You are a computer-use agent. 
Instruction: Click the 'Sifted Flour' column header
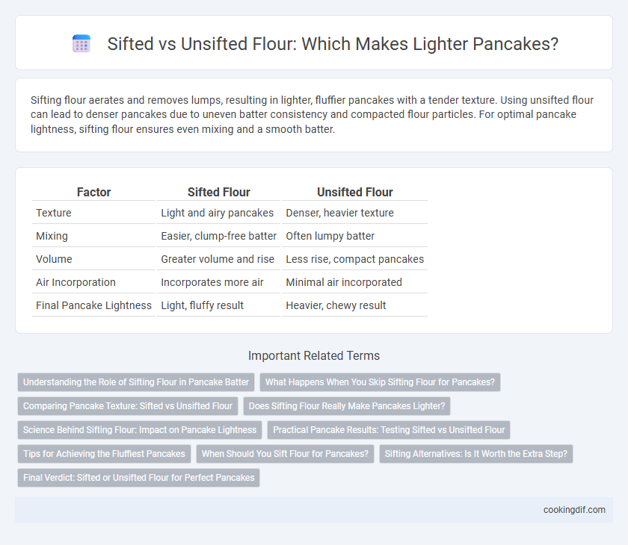218,192
